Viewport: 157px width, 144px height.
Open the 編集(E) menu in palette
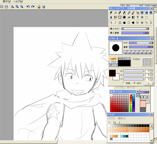[x=122, y=118]
